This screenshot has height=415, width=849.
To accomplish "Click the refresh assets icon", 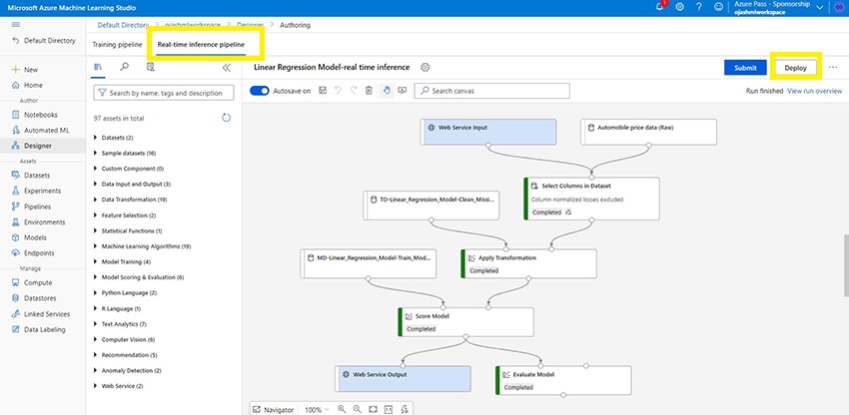I will pos(226,118).
